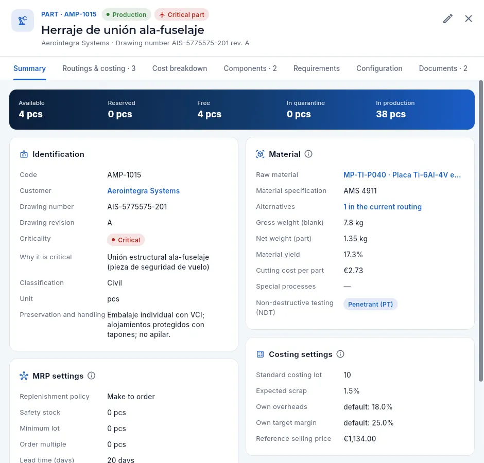The height and width of the screenshot is (463, 484).
Task: Click the 'Available 4 pcs' stat
Action: point(31,110)
